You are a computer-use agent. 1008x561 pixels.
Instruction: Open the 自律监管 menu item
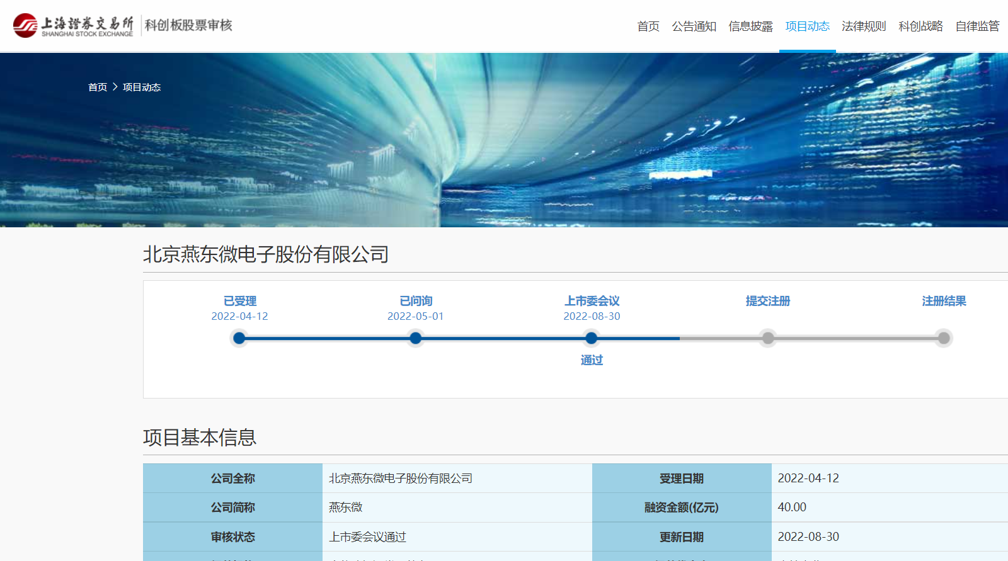(x=977, y=26)
